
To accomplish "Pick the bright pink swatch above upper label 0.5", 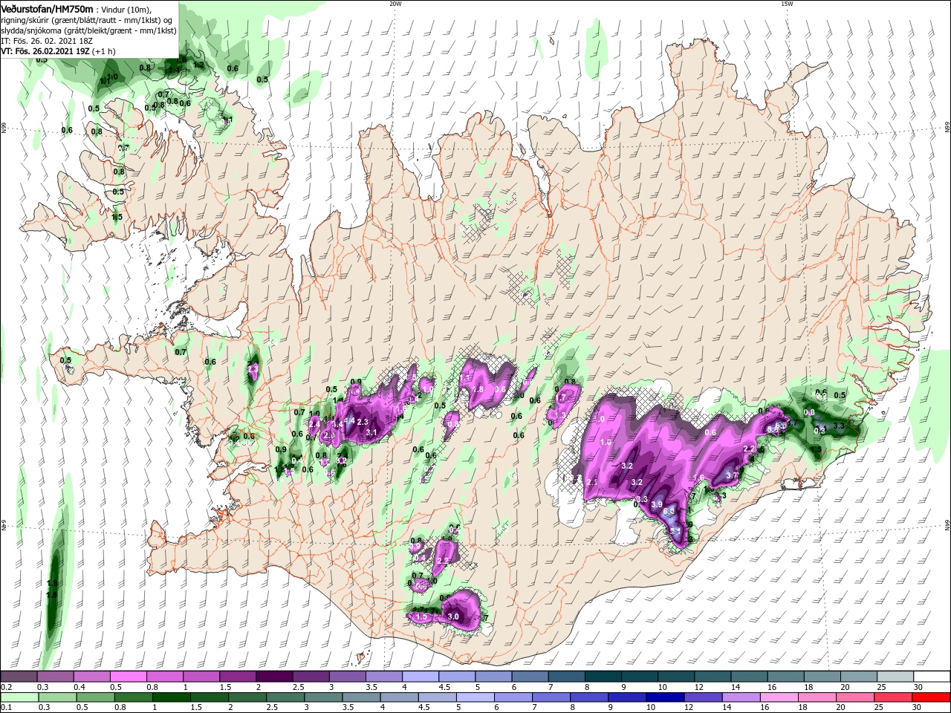I will coord(128,677).
